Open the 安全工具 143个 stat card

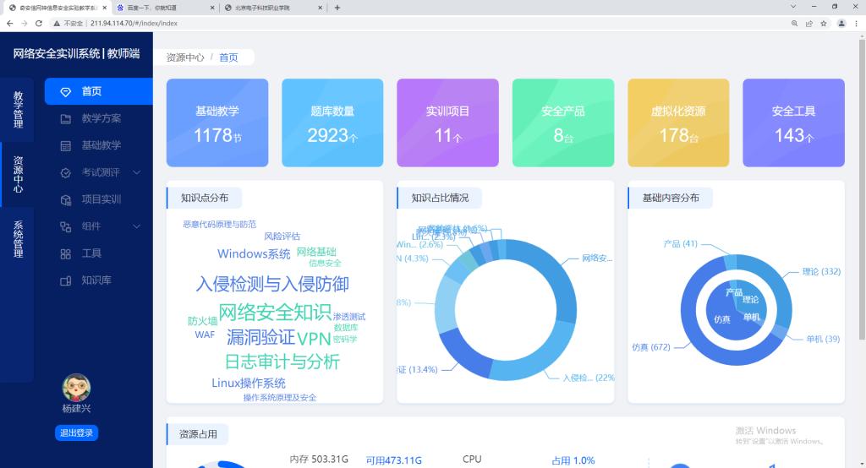793,122
